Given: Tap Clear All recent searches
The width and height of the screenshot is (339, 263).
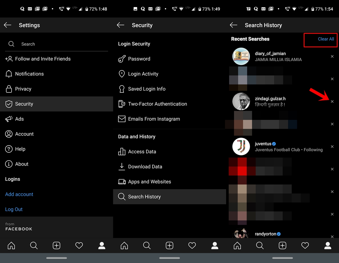Looking at the screenshot, I should pos(326,39).
